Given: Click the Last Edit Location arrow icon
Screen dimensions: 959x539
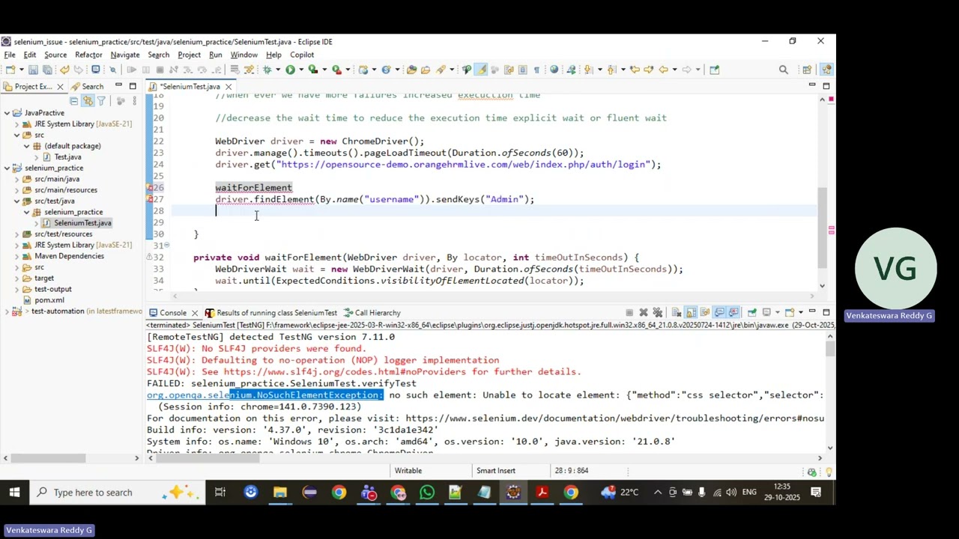Looking at the screenshot, I should 635,70.
